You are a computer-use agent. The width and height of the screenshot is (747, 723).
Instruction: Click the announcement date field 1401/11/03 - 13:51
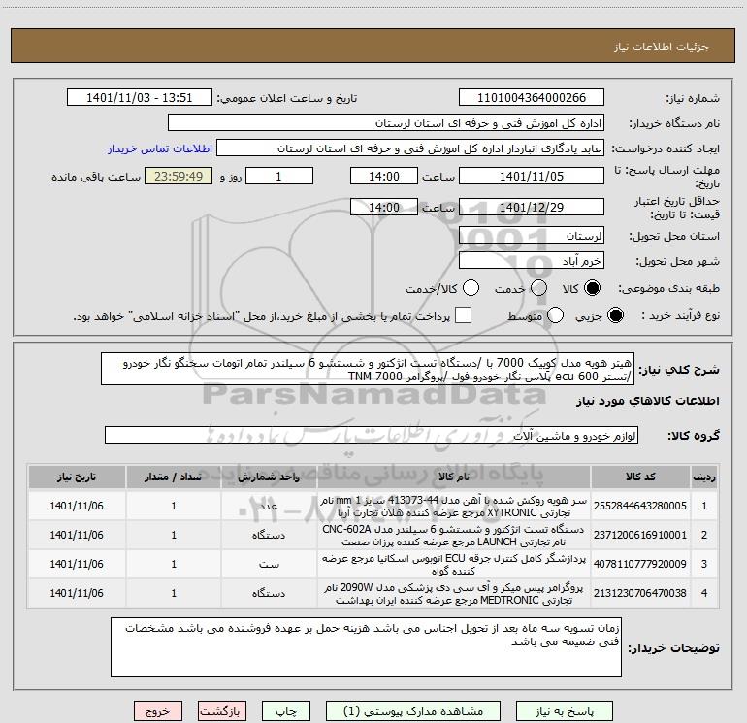coord(140,98)
